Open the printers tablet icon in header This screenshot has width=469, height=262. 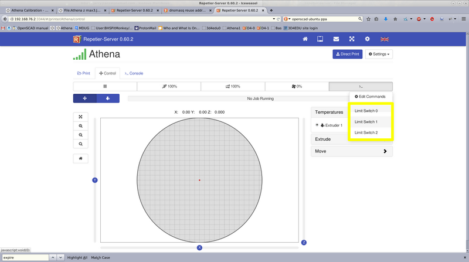pyautogui.click(x=320, y=39)
